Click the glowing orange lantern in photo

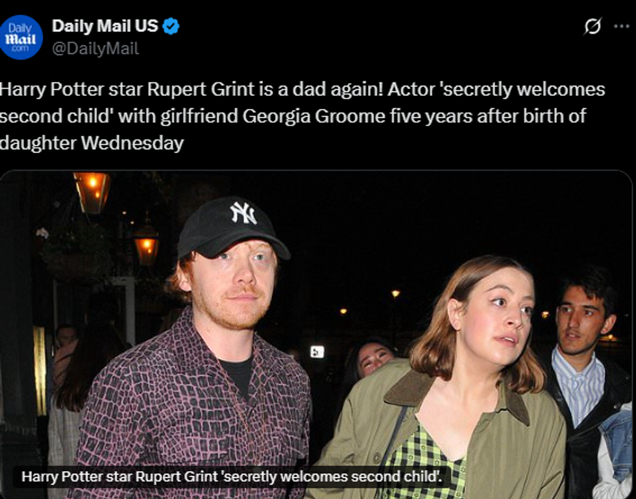[x=92, y=192]
